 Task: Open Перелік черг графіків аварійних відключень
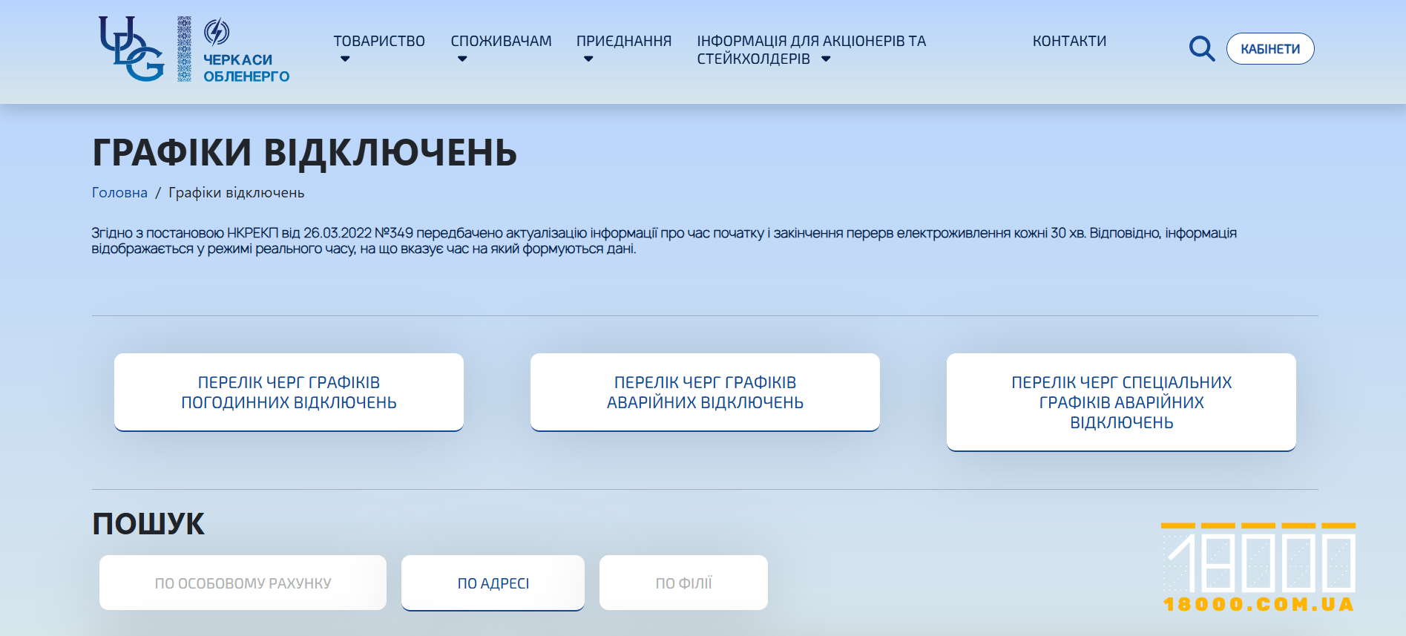705,392
